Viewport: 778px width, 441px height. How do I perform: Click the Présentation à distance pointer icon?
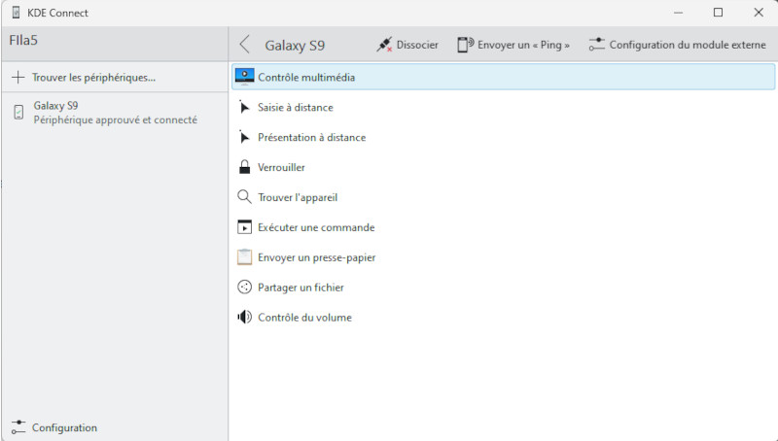click(x=244, y=137)
